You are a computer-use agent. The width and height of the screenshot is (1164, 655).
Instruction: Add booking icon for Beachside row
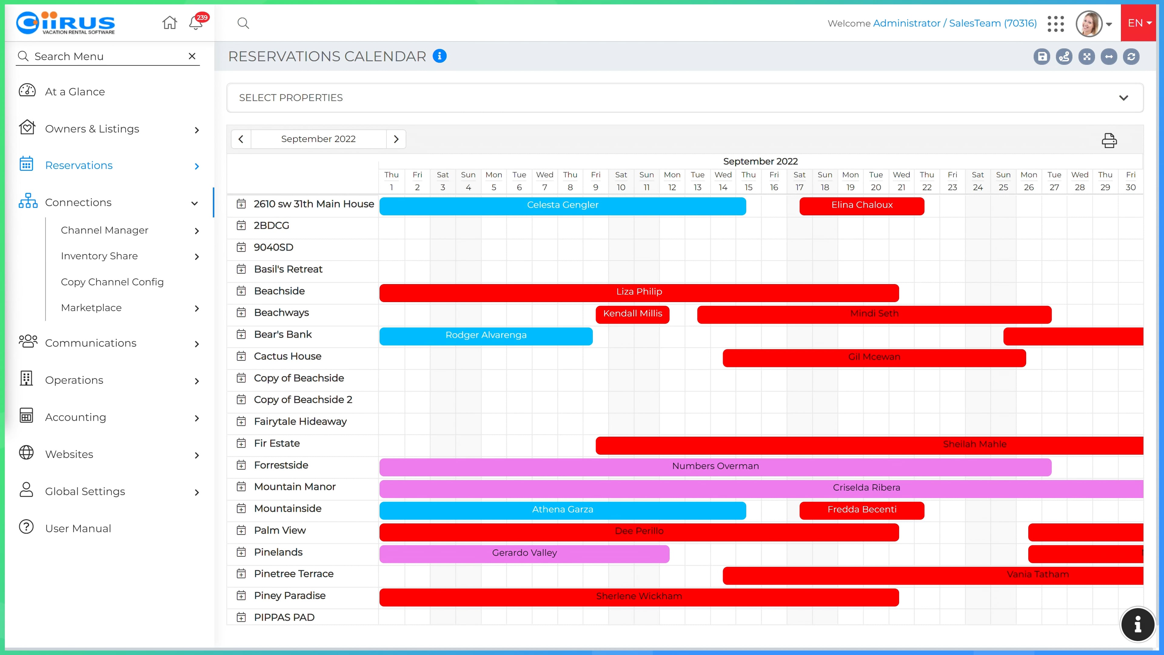(241, 291)
